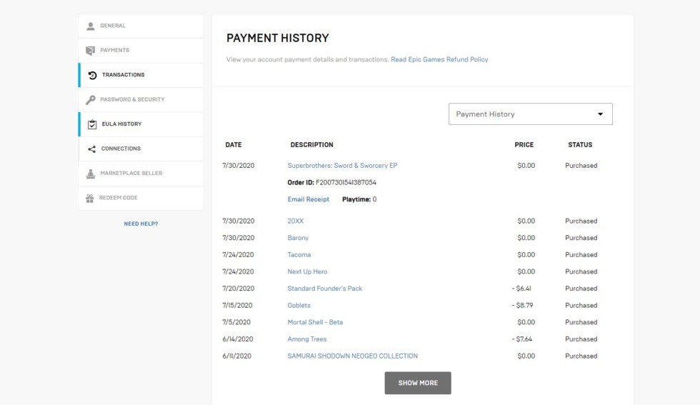This screenshot has height=405, width=700.
Task: Click the Email Receipt link
Action: [308, 199]
